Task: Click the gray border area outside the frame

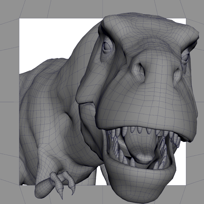Action: [x=10, y=10]
